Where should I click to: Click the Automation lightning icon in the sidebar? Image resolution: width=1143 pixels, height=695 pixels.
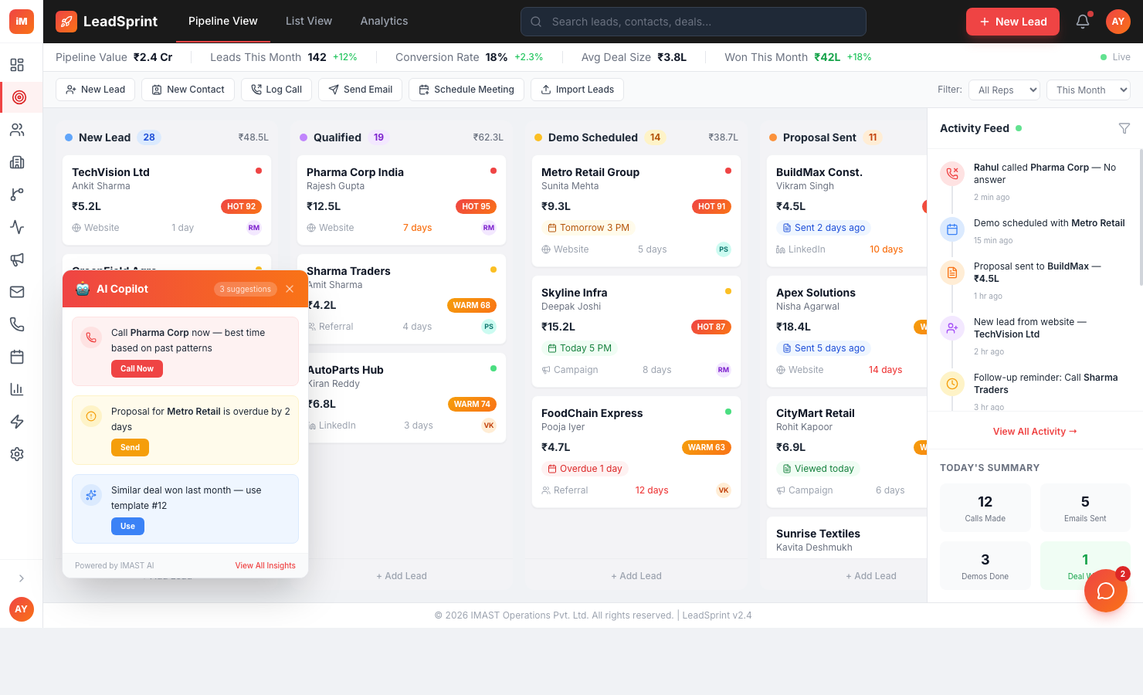(17, 421)
